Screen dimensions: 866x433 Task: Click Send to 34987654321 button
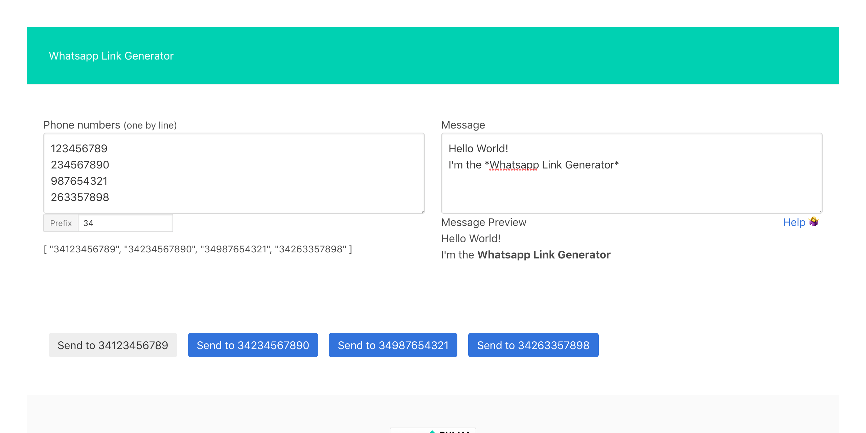[x=393, y=345]
